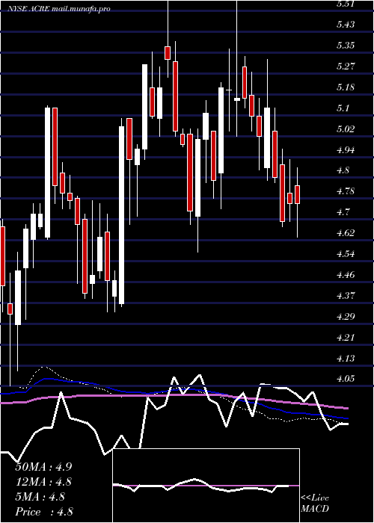The image size is (374, 523).
Task: Click the 4.62 price axis label
Action: point(346,233)
